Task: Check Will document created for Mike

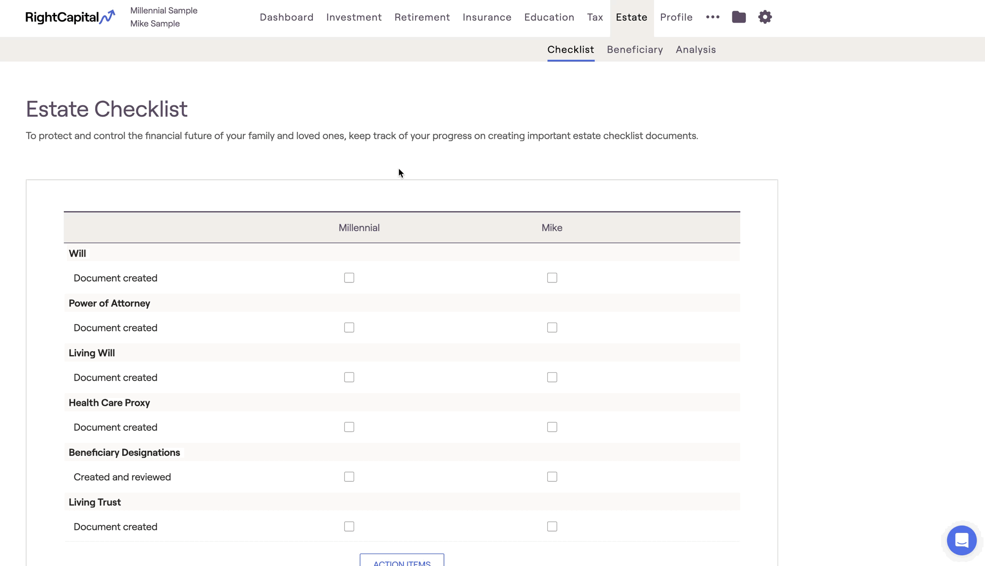Action: coord(552,278)
